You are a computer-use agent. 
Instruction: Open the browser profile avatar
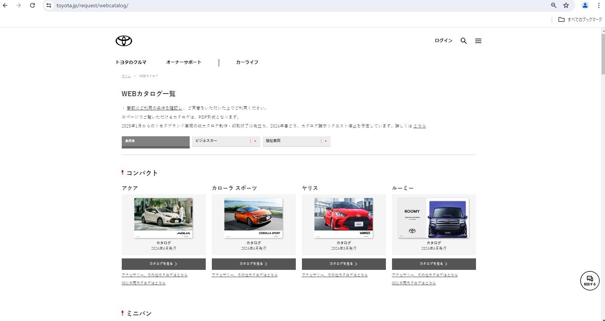tap(585, 5)
